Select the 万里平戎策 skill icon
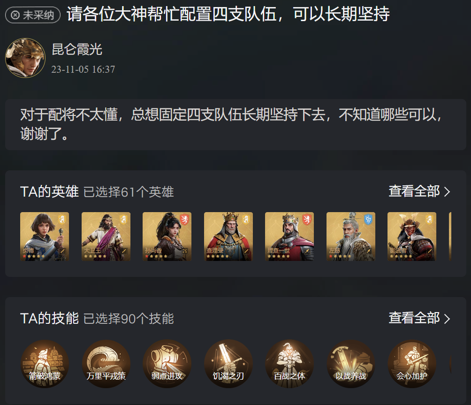This screenshot has height=405, width=471. [x=106, y=364]
